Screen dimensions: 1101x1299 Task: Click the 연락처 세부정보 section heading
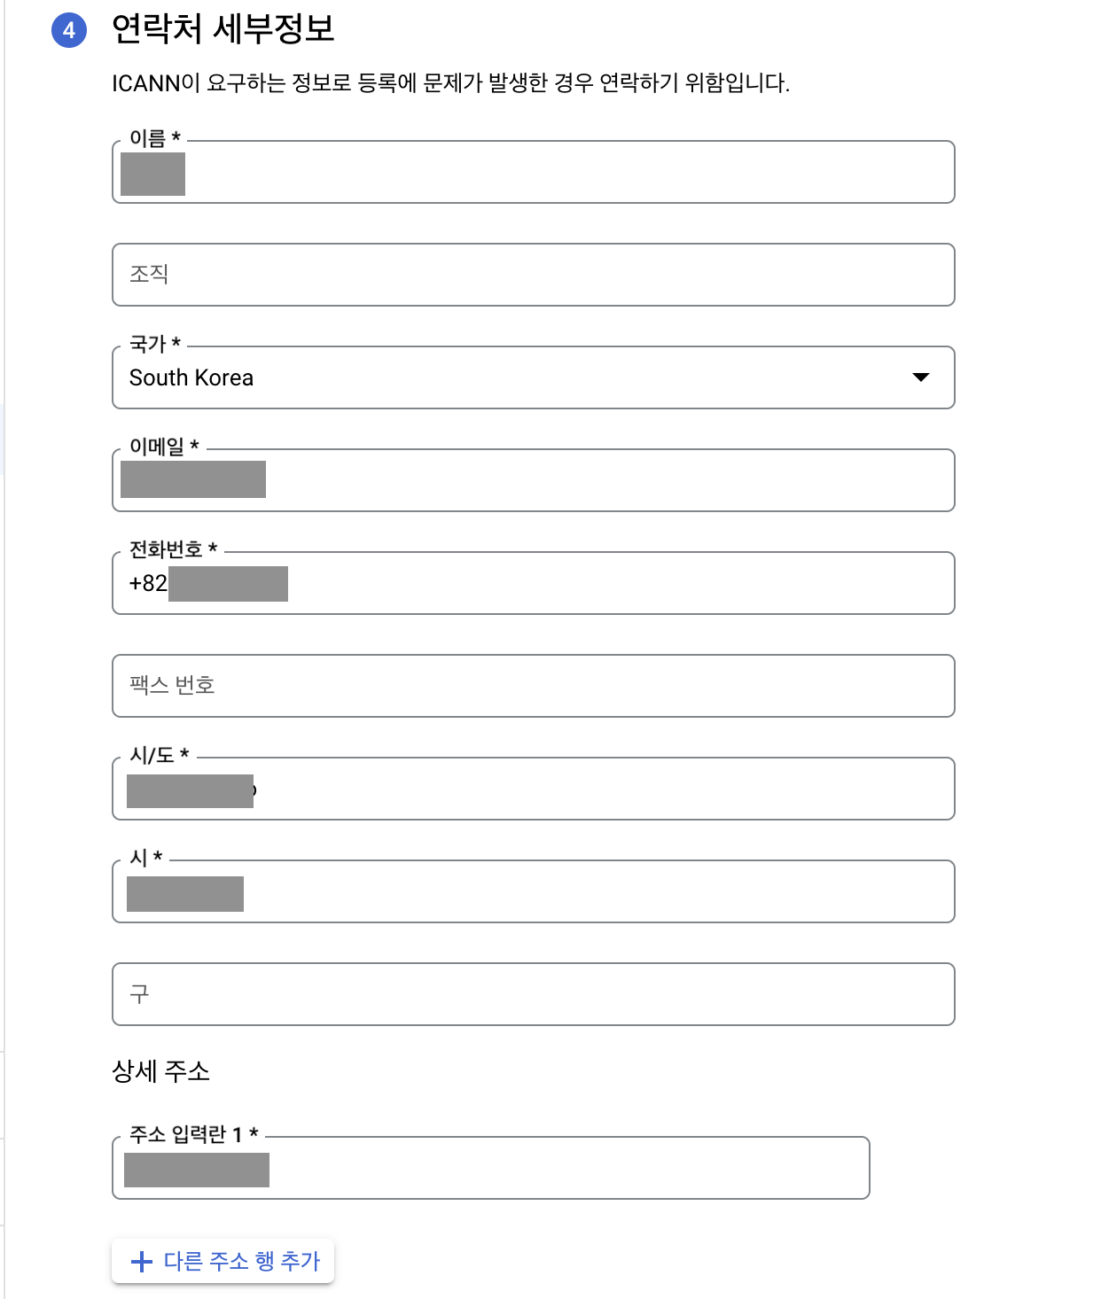tap(223, 29)
